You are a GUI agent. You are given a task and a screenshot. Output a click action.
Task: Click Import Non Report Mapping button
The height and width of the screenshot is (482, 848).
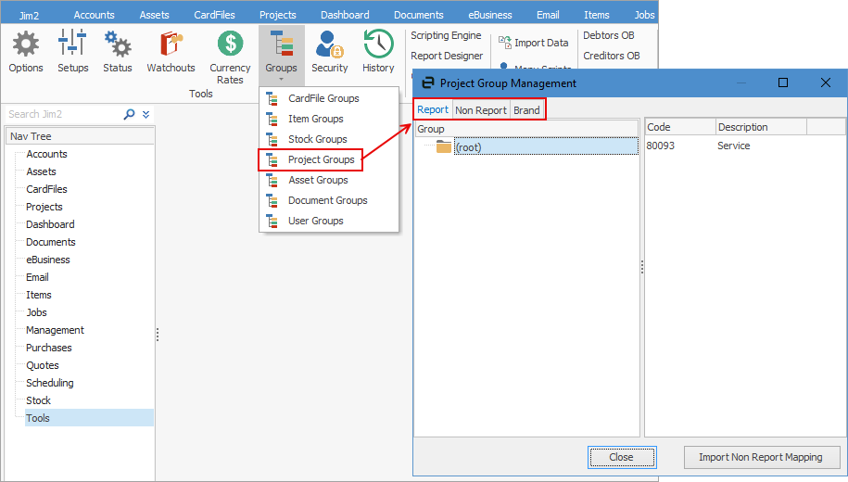pyautogui.click(x=761, y=457)
